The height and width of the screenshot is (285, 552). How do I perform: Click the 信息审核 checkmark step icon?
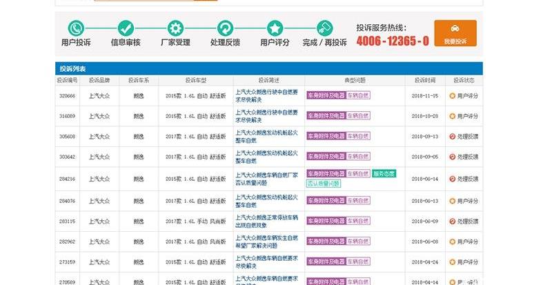tap(126, 28)
